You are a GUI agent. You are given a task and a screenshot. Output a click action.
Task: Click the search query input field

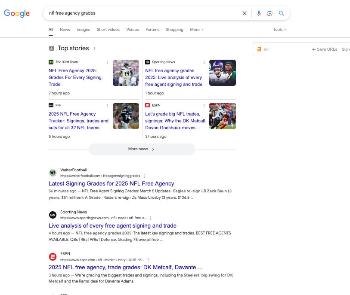143,13
